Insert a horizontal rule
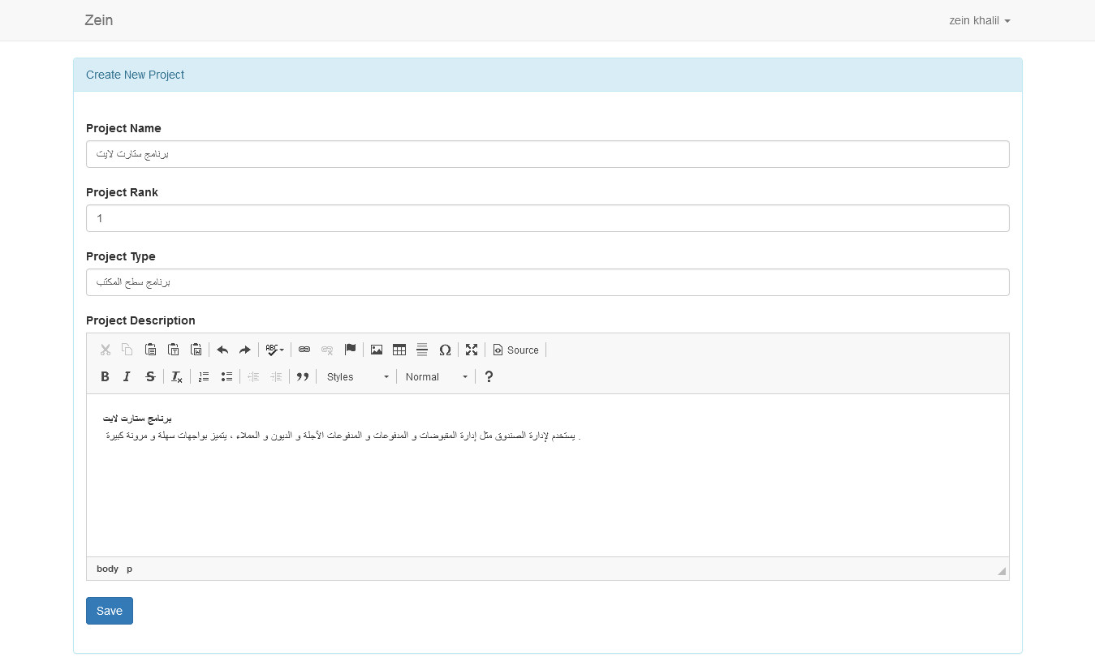The height and width of the screenshot is (670, 1095). tap(422, 350)
